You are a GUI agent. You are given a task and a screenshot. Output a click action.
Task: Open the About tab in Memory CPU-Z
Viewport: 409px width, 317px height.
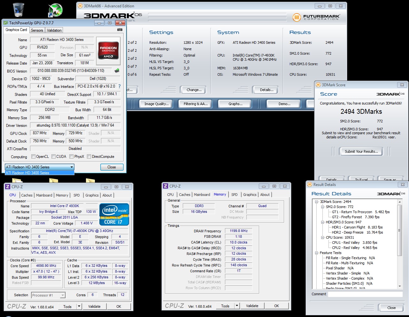point(265,195)
